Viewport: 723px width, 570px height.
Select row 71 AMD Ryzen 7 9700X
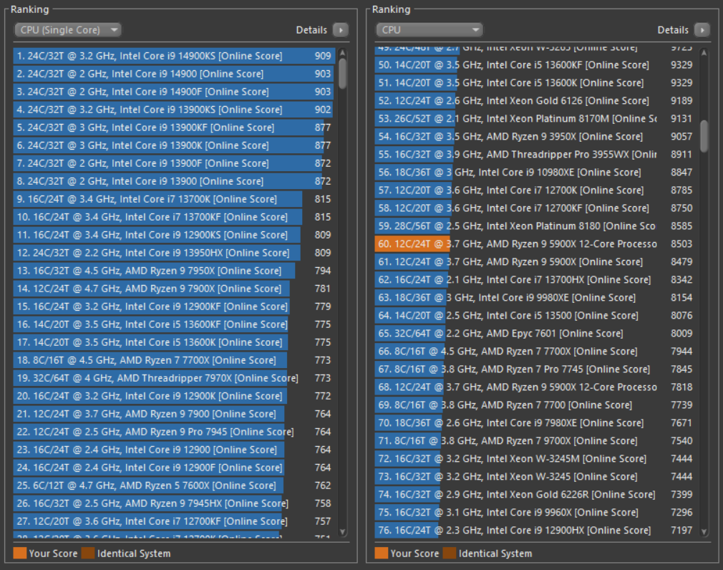pyautogui.click(x=535, y=441)
